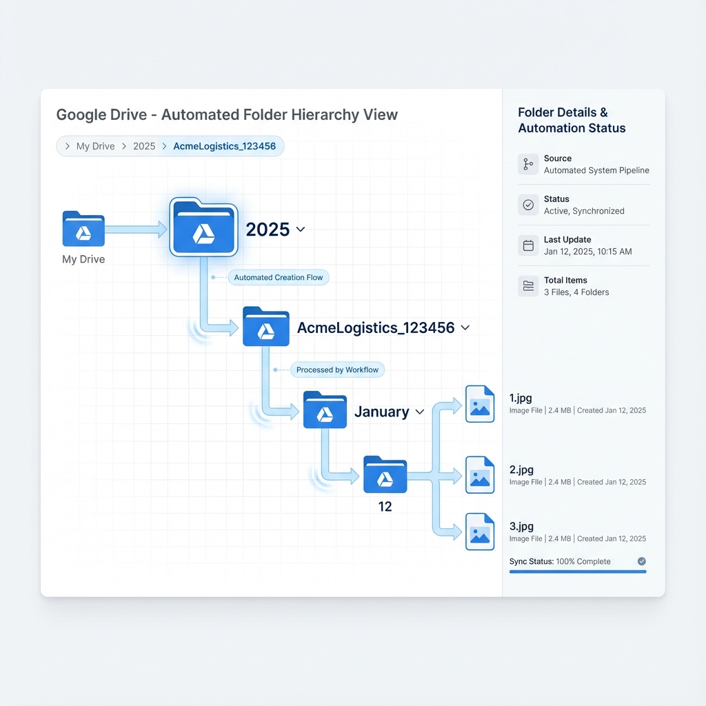Click the Automated Creation Flow label

click(279, 277)
